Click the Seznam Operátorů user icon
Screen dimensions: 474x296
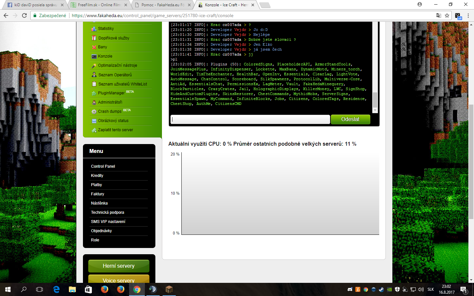coord(94,75)
